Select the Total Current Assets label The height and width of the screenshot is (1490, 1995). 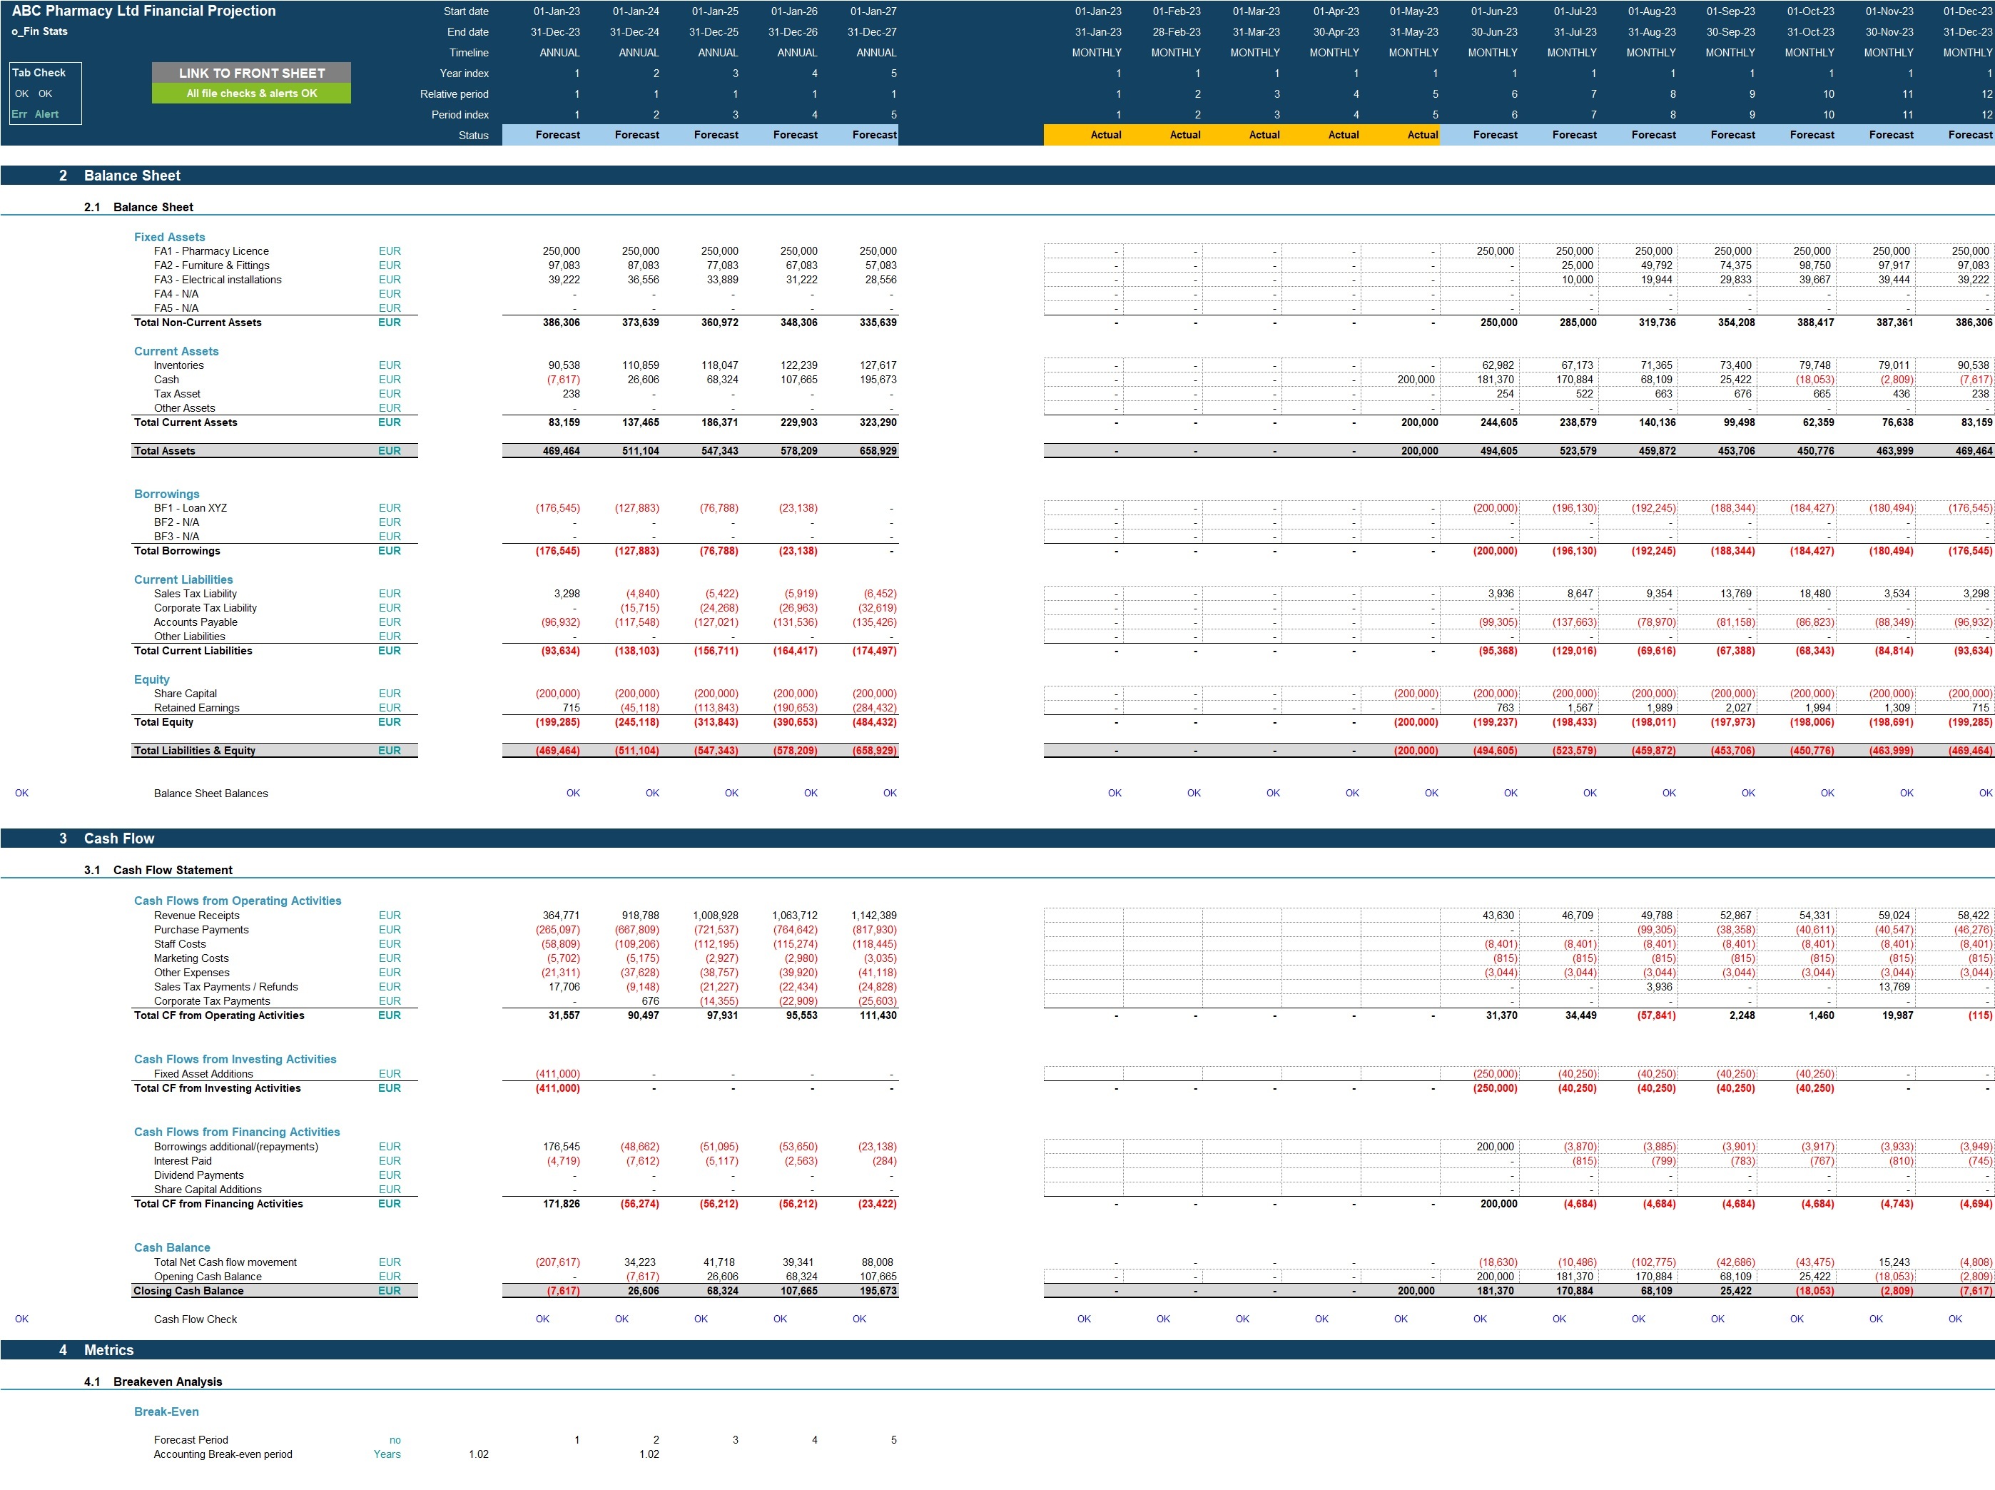(x=186, y=423)
